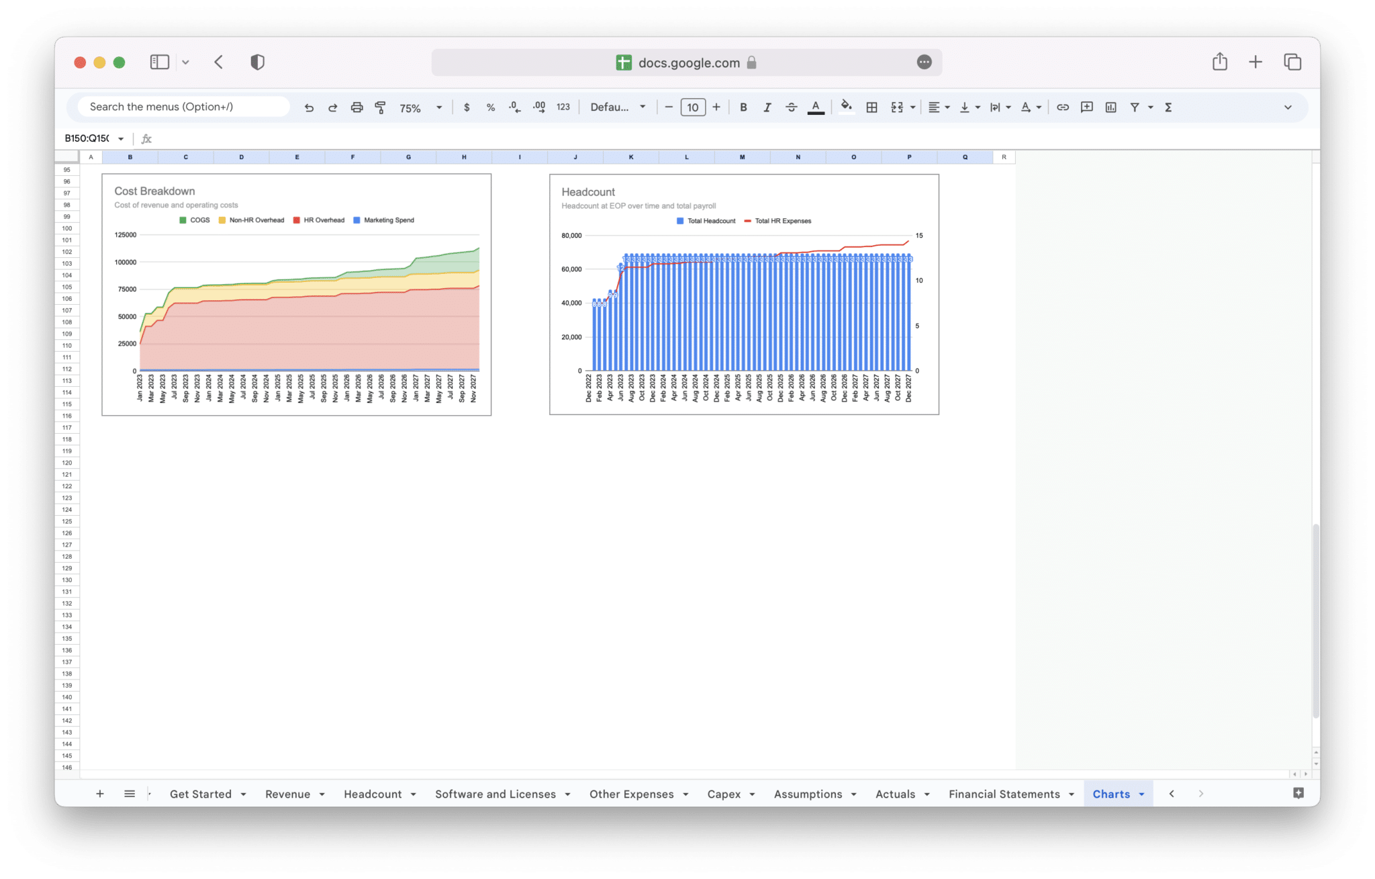Select the Cost Breakdown chart
The image size is (1375, 879).
[296, 295]
